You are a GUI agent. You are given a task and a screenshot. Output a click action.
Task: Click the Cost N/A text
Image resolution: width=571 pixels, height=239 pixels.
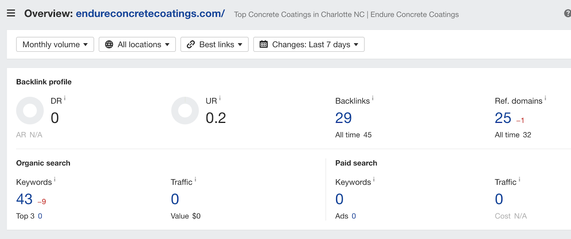pos(511,216)
